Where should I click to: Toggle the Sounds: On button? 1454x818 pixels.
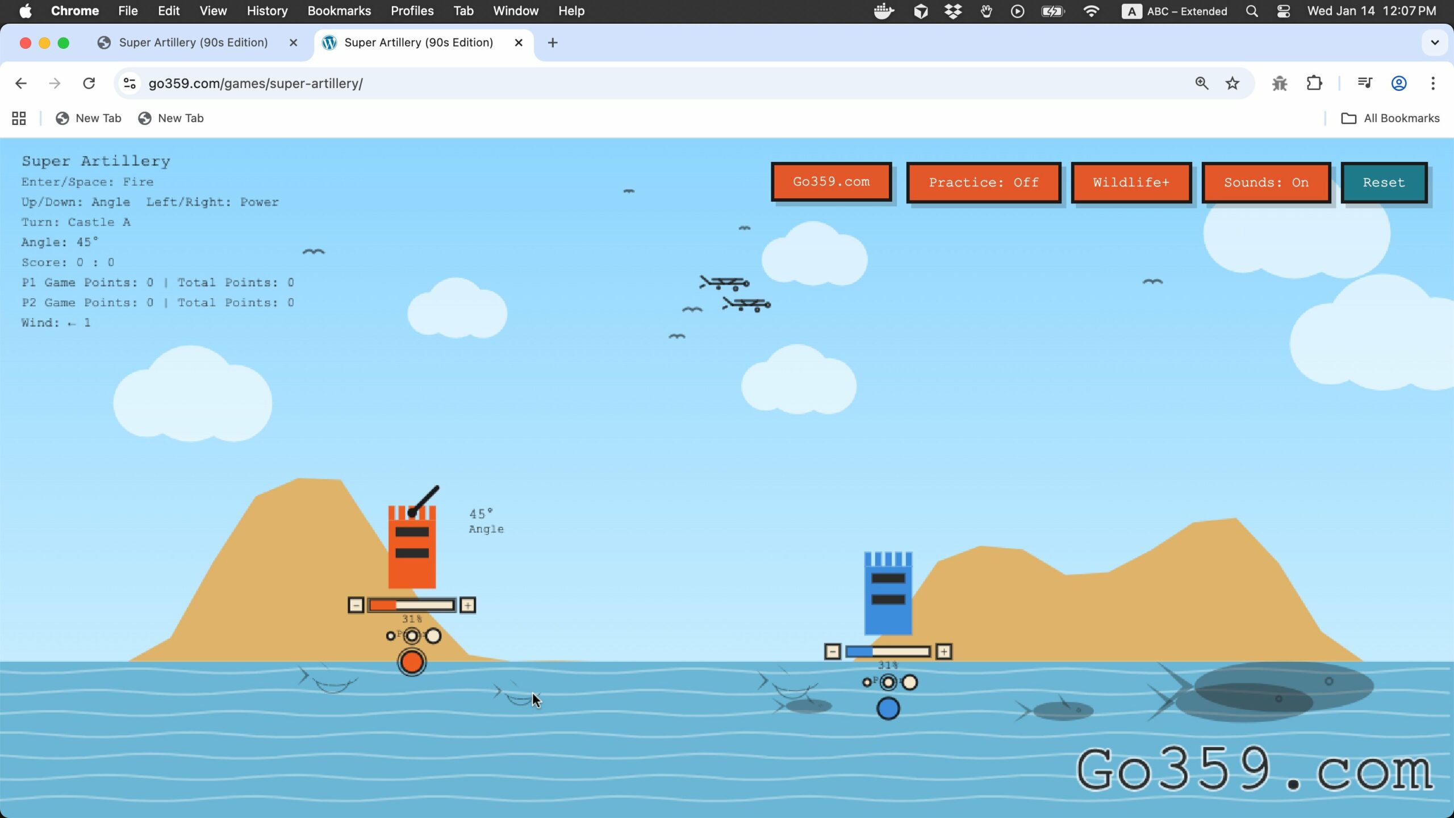(1265, 182)
